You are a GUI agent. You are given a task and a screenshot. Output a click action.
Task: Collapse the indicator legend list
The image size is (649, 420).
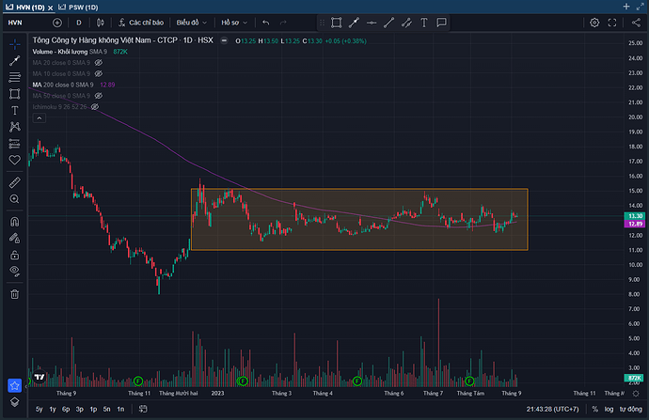40,118
